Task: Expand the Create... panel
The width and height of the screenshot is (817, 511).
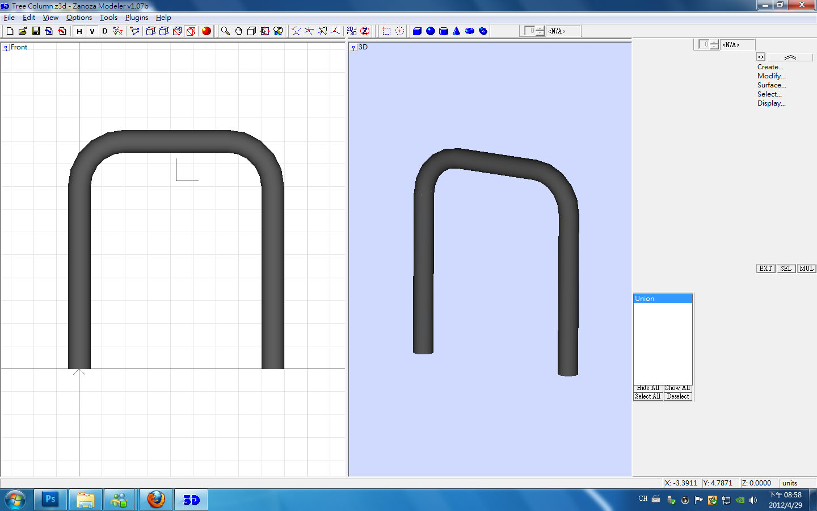Action: pos(770,67)
